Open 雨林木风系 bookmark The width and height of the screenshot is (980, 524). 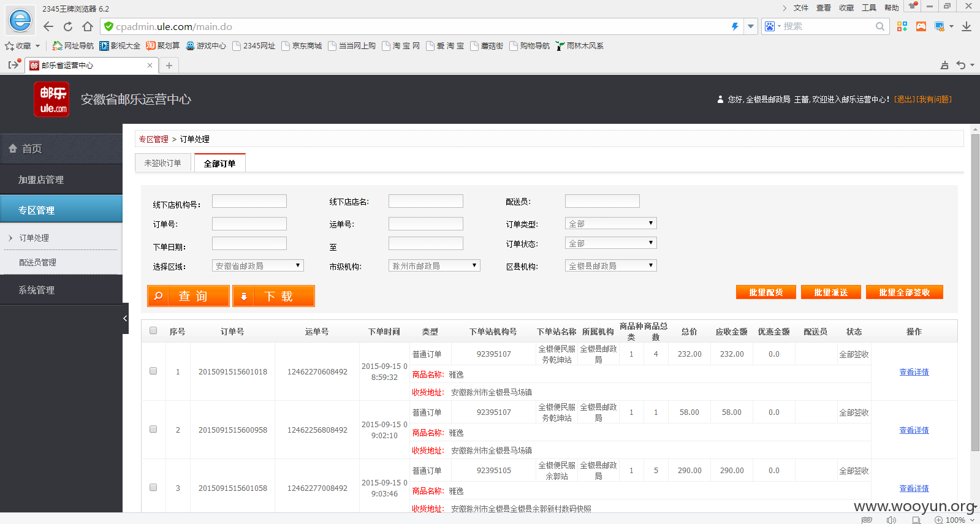[x=579, y=46]
